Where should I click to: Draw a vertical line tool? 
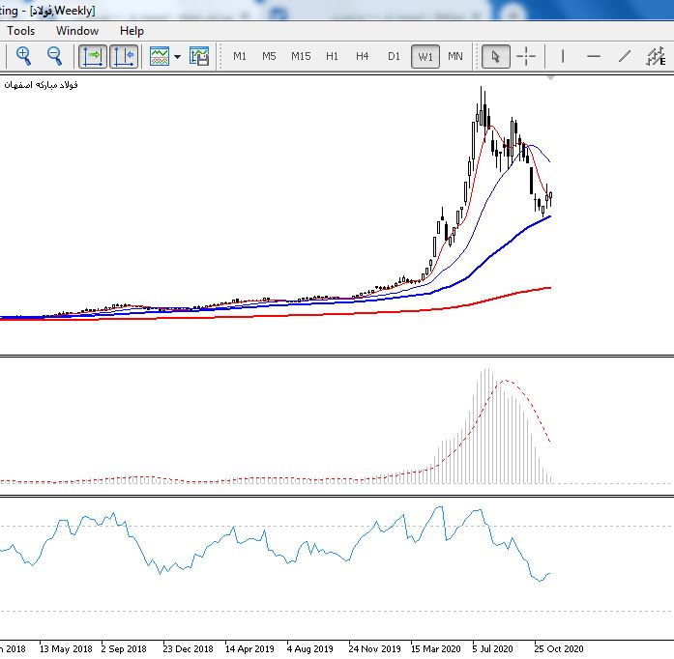pyautogui.click(x=563, y=56)
